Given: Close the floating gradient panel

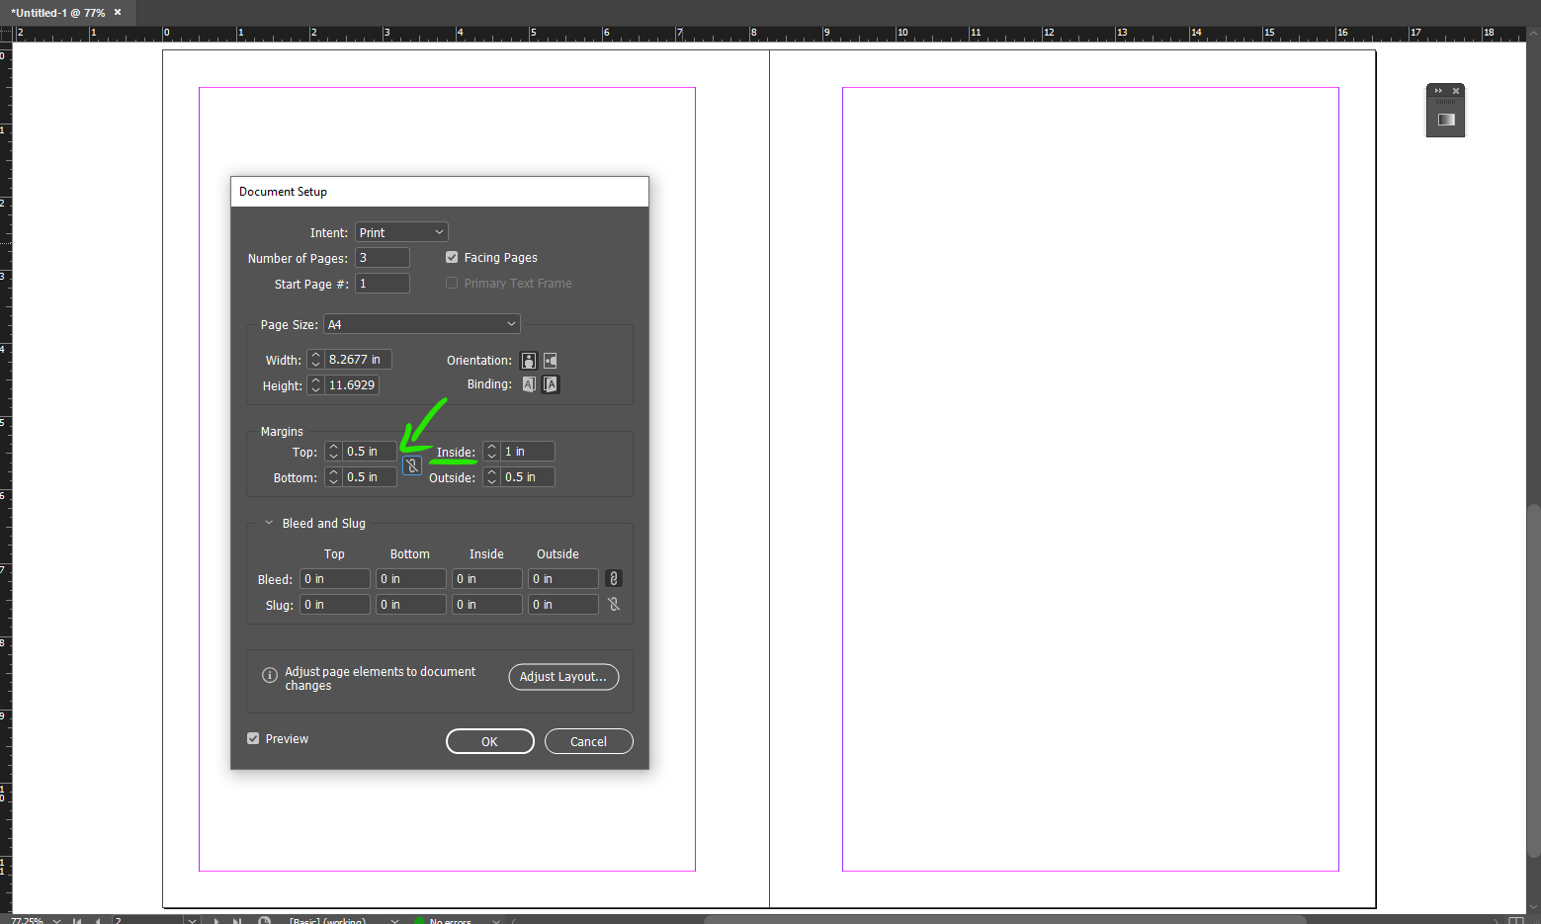Looking at the screenshot, I should pos(1456,91).
